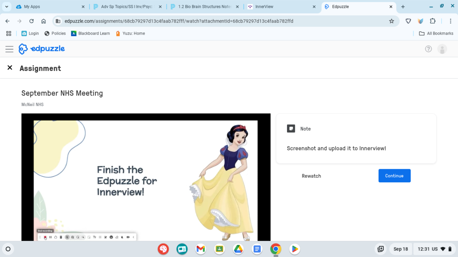Close the My Apps tab
458x257 pixels.
83,6
